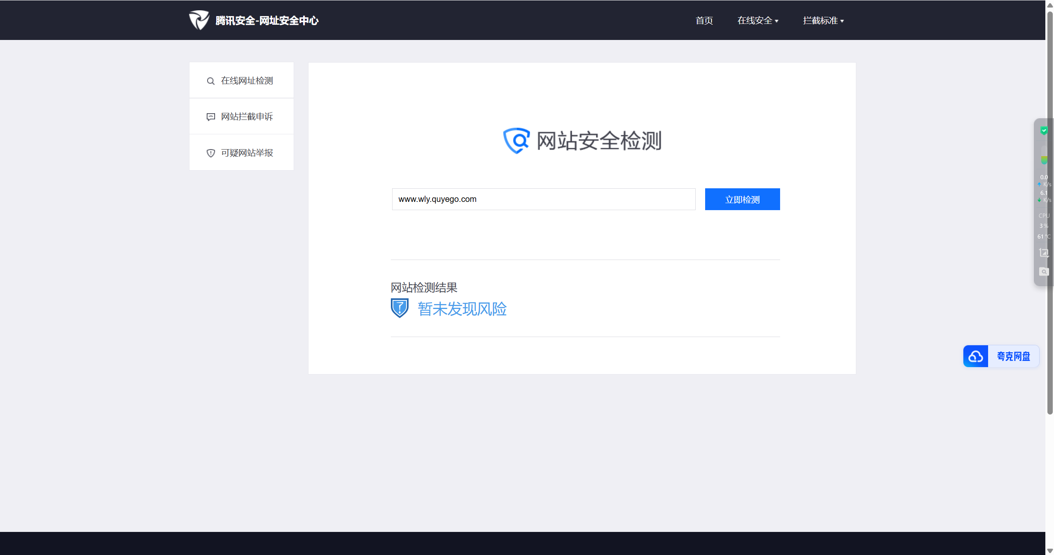
Task: Click the warning shield icon beside 可疑网站举报
Action: tap(210, 153)
